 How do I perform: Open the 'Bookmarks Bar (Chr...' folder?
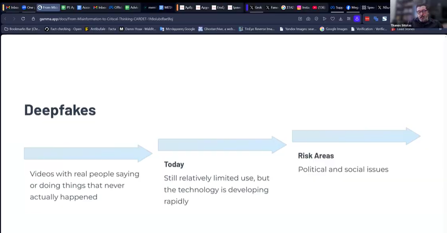23,29
